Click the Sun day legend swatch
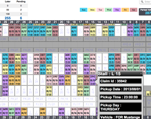This screenshot has width=151, height=119. (x=84, y=10)
